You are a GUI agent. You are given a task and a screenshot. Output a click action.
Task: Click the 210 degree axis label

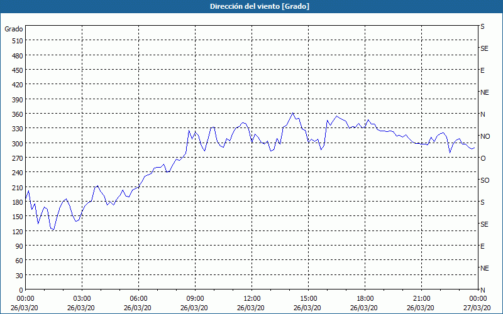tap(18, 188)
